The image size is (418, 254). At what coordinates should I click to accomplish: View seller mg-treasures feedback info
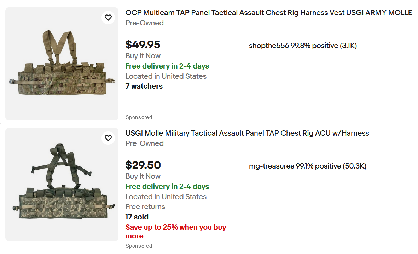[307, 166]
